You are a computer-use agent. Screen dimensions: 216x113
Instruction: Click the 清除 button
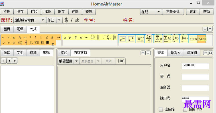tap(89, 12)
